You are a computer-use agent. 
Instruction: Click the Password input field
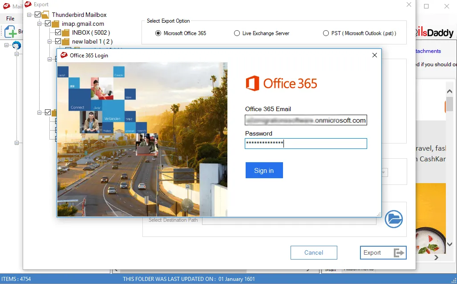[306, 144]
